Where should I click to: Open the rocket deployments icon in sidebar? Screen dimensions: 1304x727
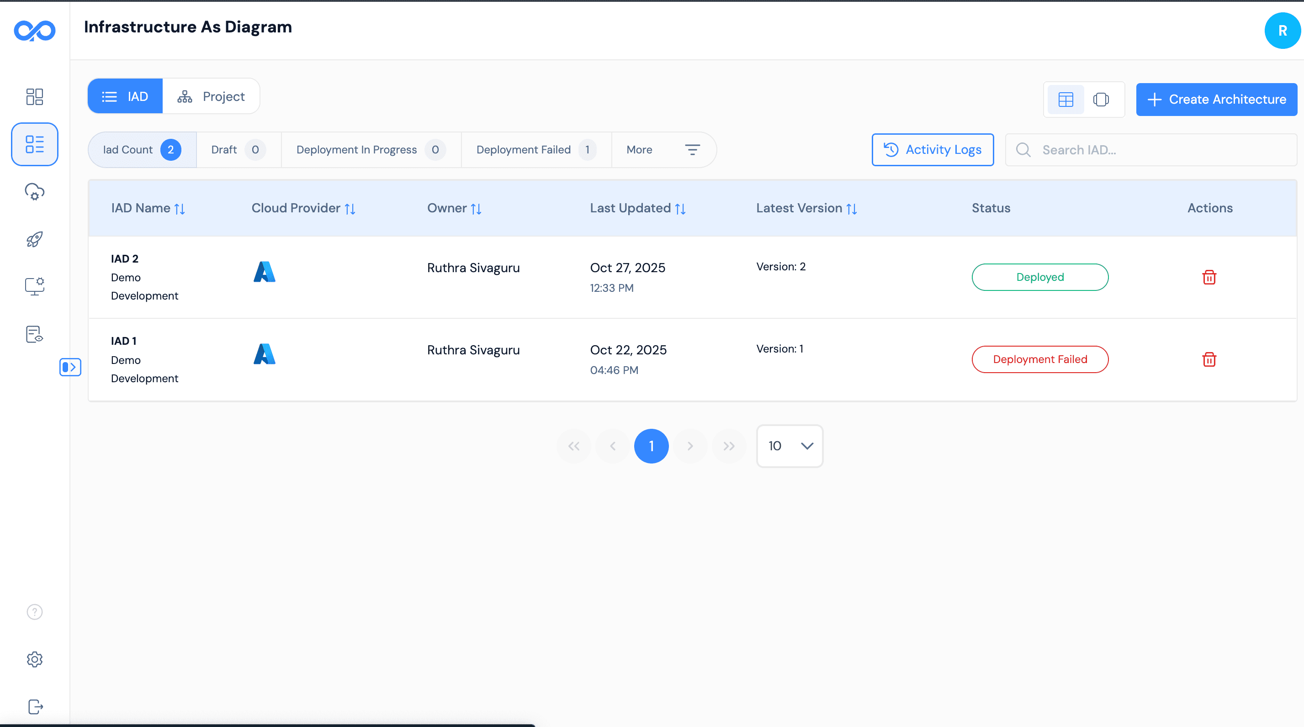click(34, 239)
